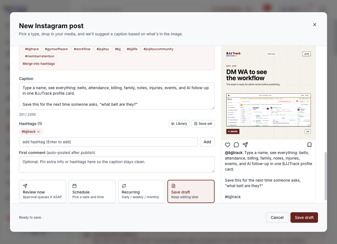Select the #jiujitsu suggested tag
The width and height of the screenshot is (337, 244).
[x=103, y=49]
